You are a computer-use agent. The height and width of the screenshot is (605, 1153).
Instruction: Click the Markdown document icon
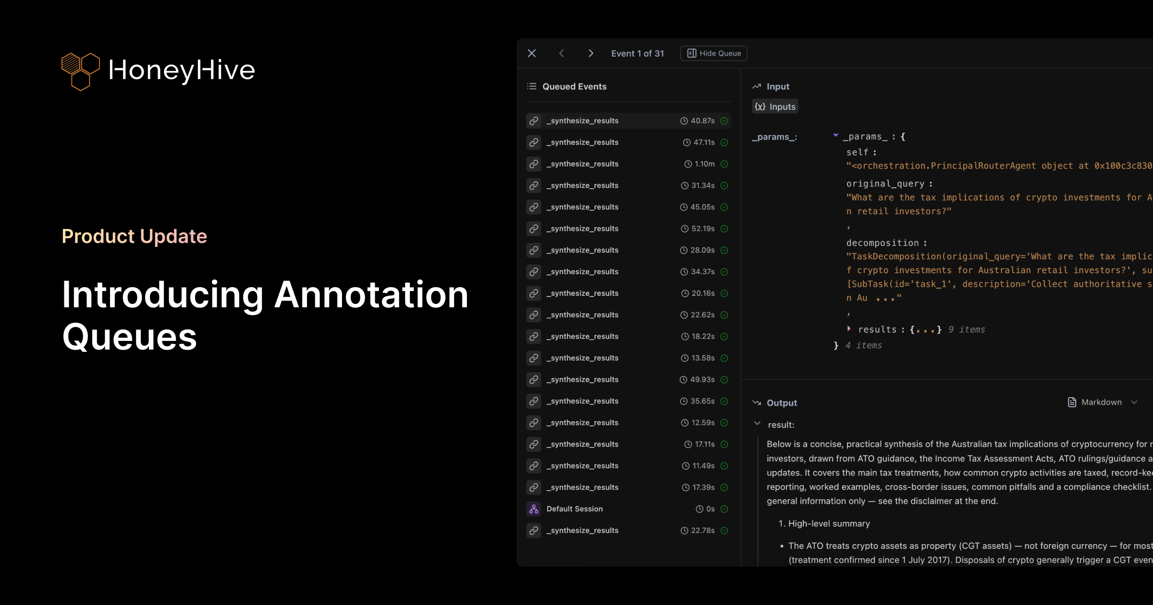[1072, 402]
